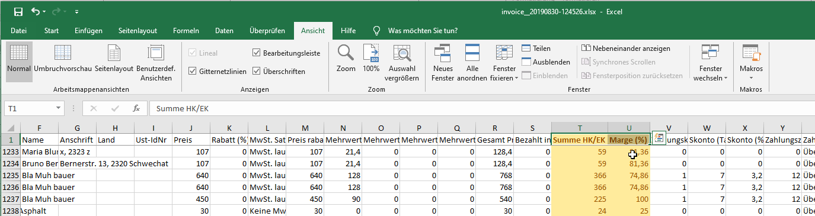The image size is (815, 216).
Task: Switch to the Überprüfen ribbon tab
Action: tap(268, 30)
